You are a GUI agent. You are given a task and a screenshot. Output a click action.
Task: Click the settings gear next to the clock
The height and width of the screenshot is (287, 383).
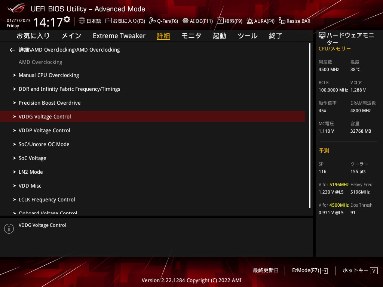click(x=67, y=19)
